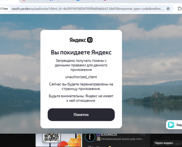Click the Яндекс ID logo
The image size is (182, 147).
click(x=81, y=40)
